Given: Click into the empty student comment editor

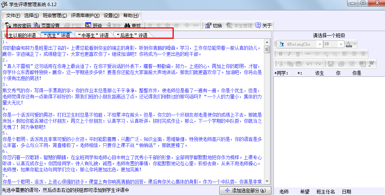Looking at the screenshot, I should (x=329, y=132).
